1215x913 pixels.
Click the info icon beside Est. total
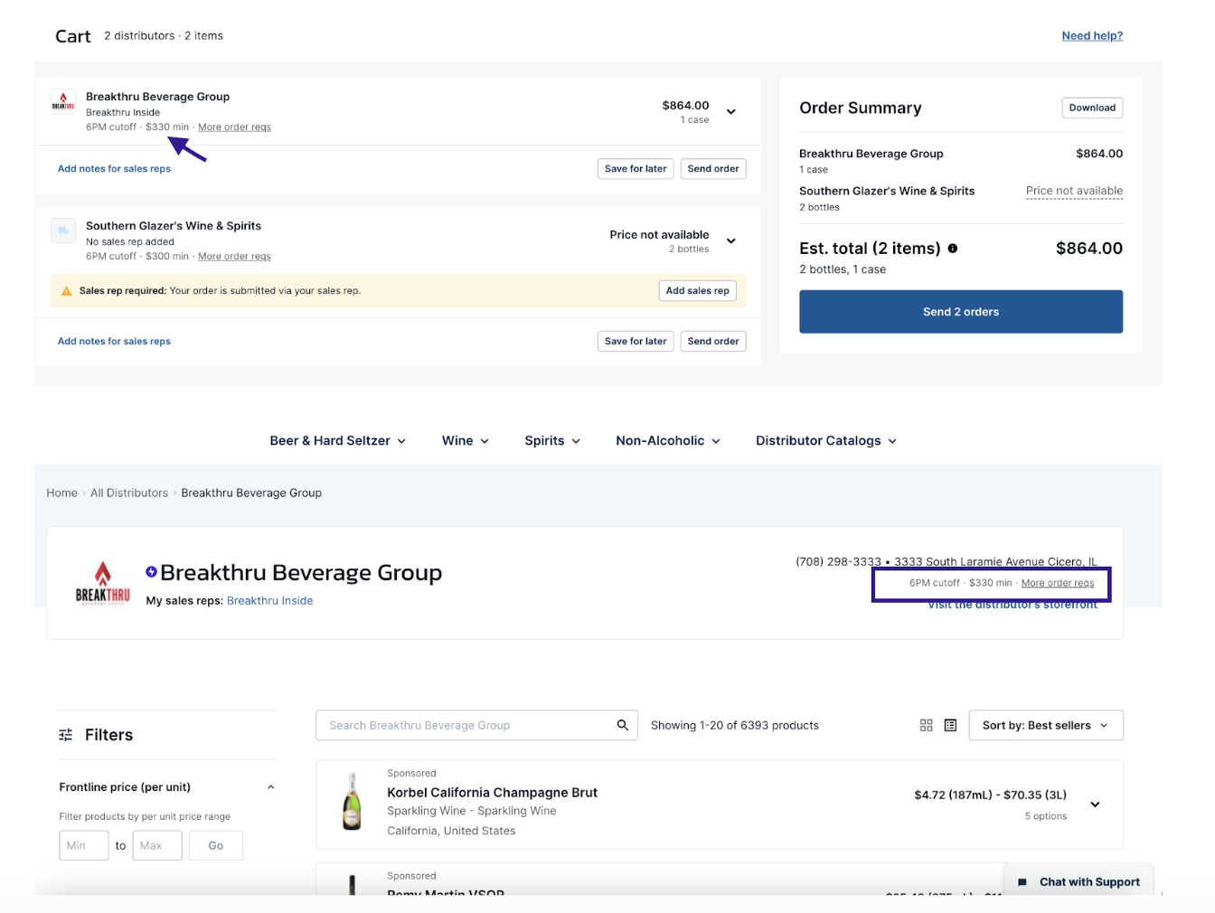[953, 249]
